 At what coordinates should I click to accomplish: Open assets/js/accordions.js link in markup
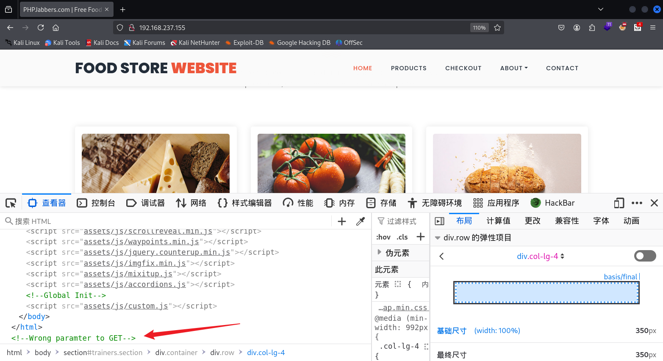(x=135, y=284)
